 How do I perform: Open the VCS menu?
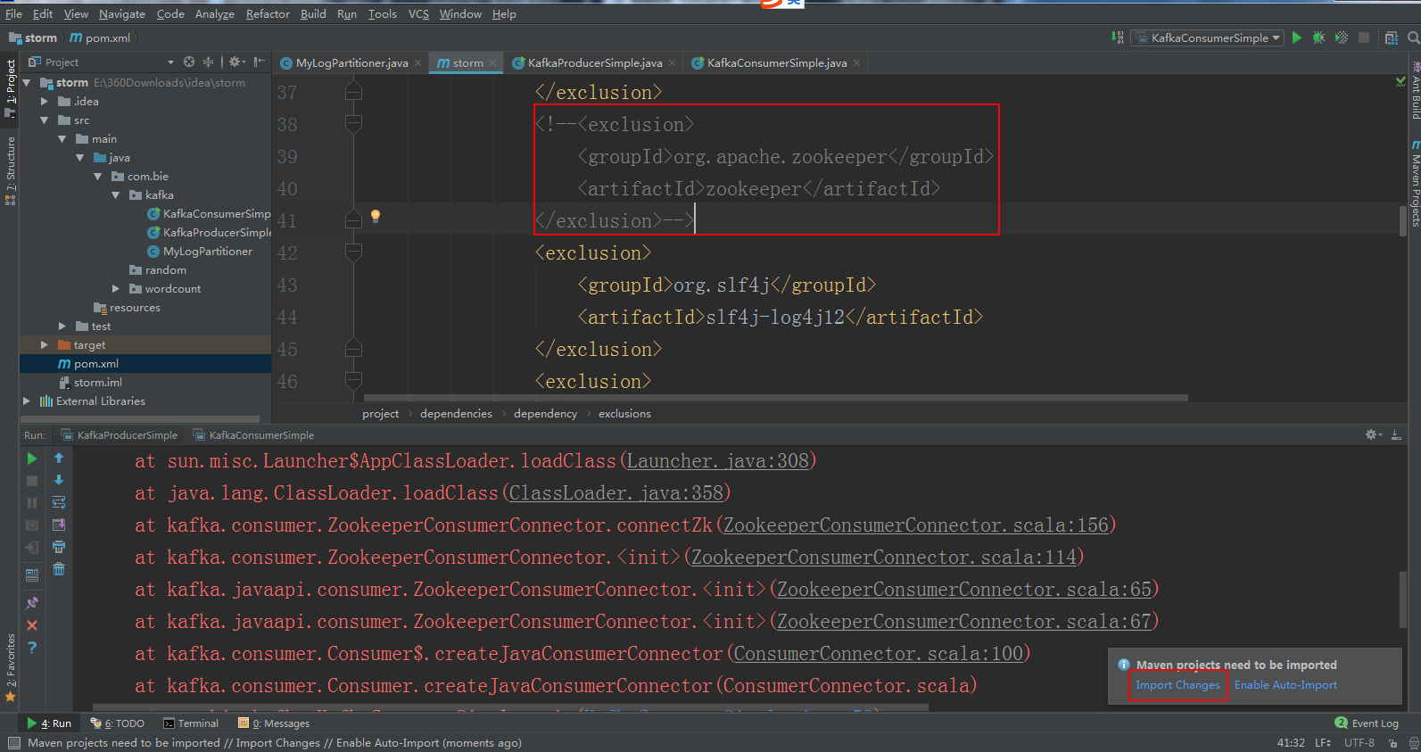(x=418, y=13)
